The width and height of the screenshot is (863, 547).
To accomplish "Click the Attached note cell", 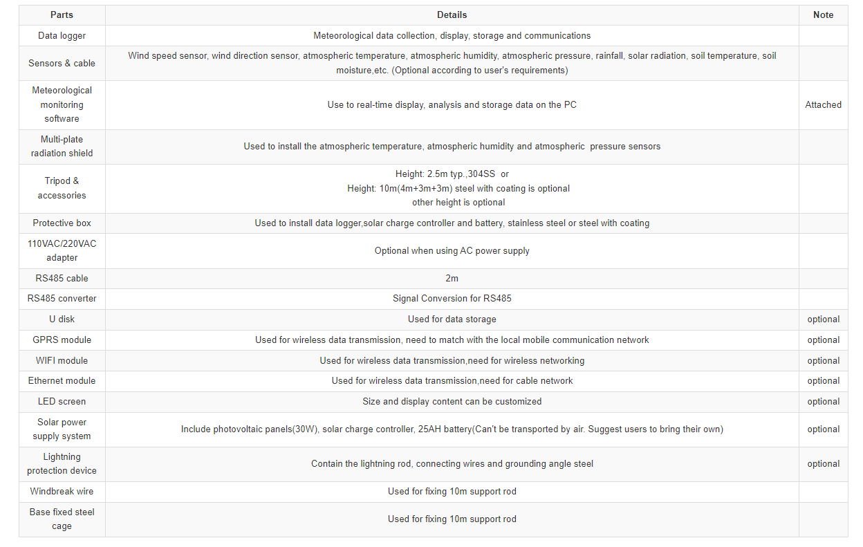I will pyautogui.click(x=823, y=105).
